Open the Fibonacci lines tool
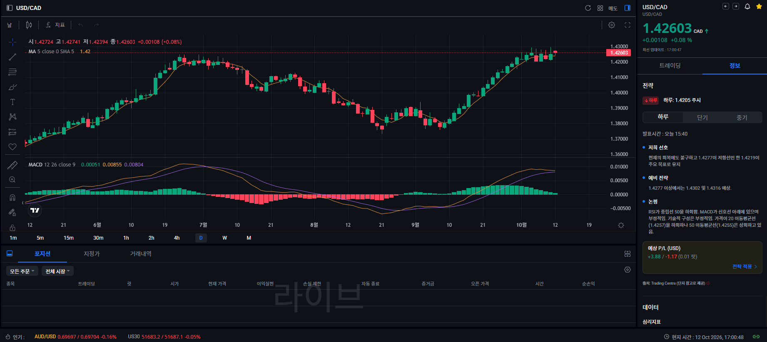767x342 pixels. point(12,72)
